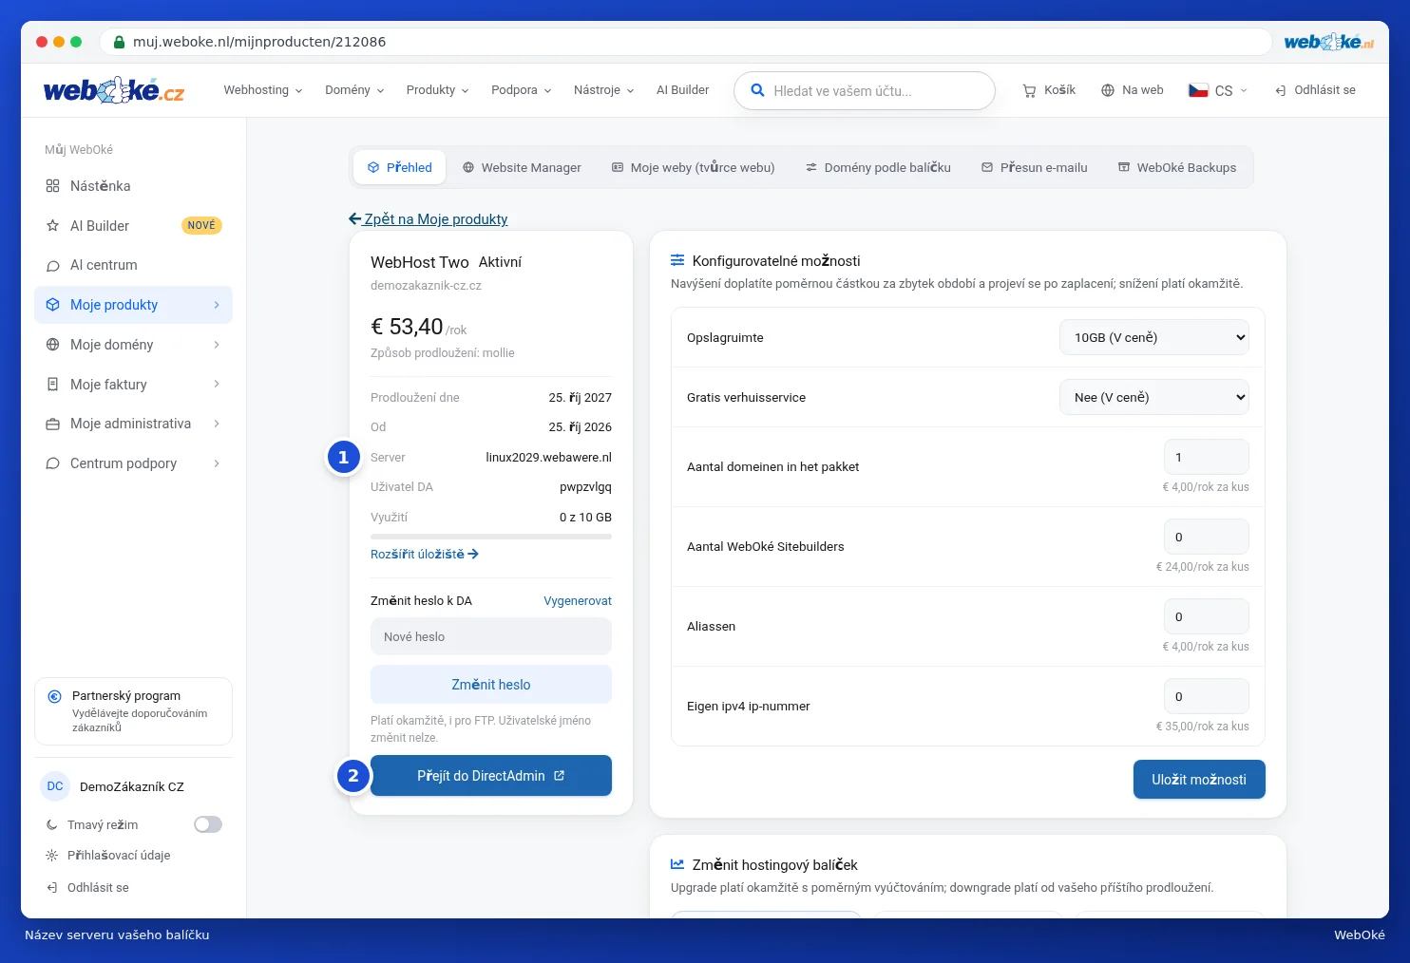Viewport: 1410px width, 963px height.
Task: Click the Uložit možnosti button
Action: click(x=1199, y=780)
